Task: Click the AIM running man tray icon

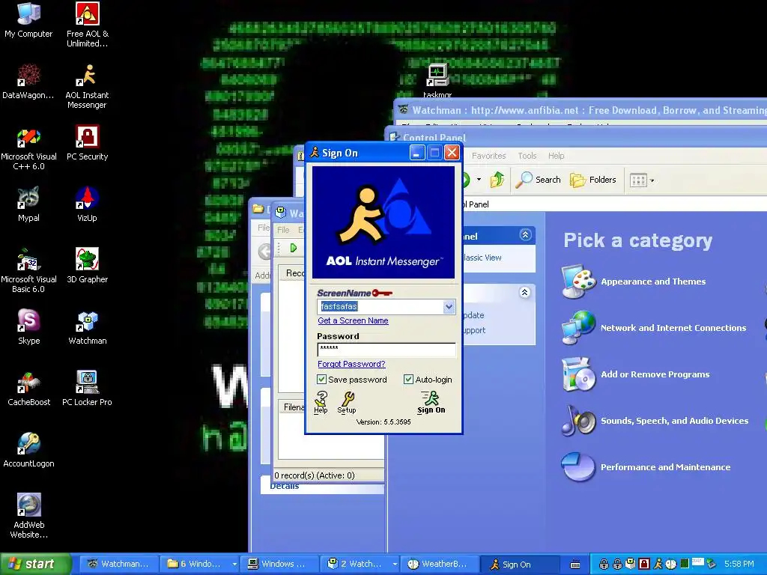Action: click(x=658, y=564)
